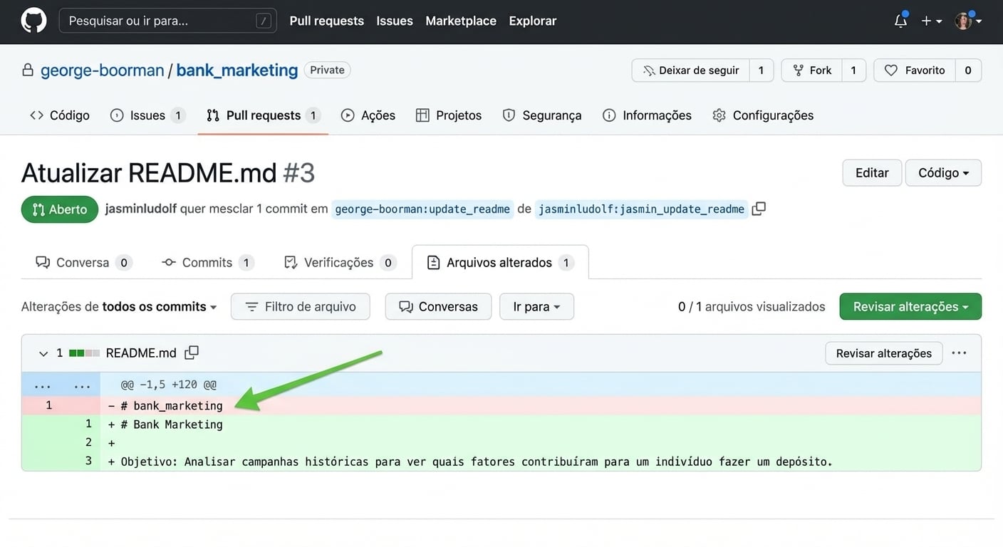
Task: Click the green Aberto status badge
Action: (60, 209)
